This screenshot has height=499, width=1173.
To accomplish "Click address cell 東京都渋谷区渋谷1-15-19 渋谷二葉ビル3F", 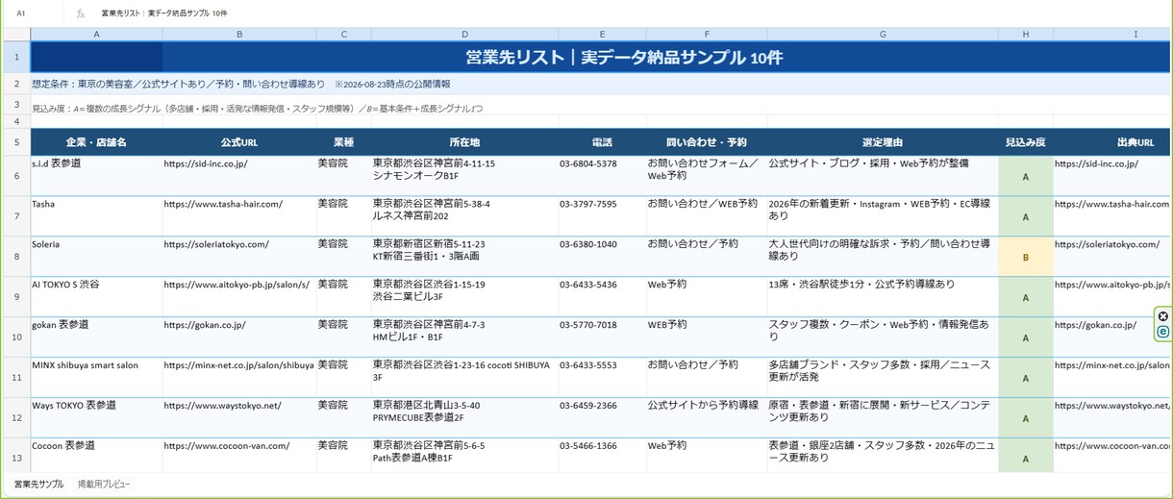I will click(x=464, y=297).
